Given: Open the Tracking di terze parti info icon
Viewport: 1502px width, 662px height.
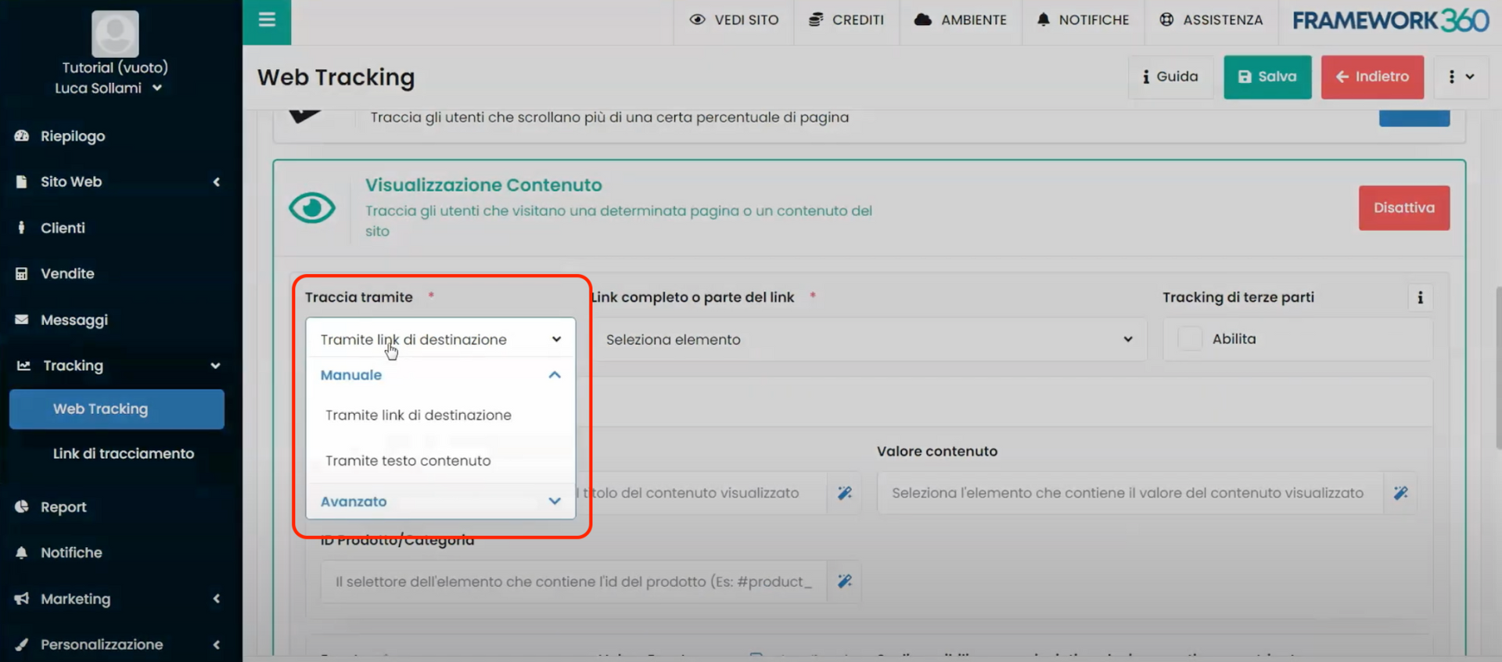Looking at the screenshot, I should [x=1420, y=297].
